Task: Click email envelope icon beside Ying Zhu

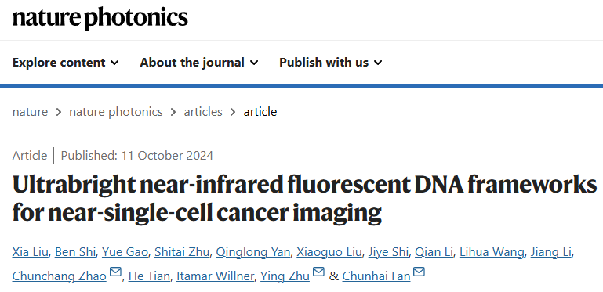Action: [x=318, y=272]
